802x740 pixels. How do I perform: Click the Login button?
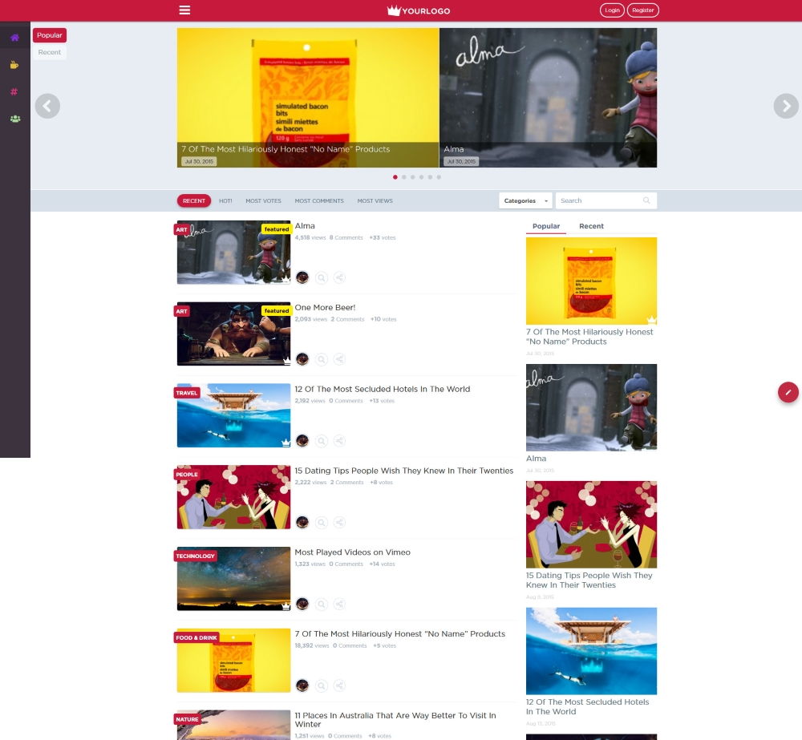pos(612,10)
